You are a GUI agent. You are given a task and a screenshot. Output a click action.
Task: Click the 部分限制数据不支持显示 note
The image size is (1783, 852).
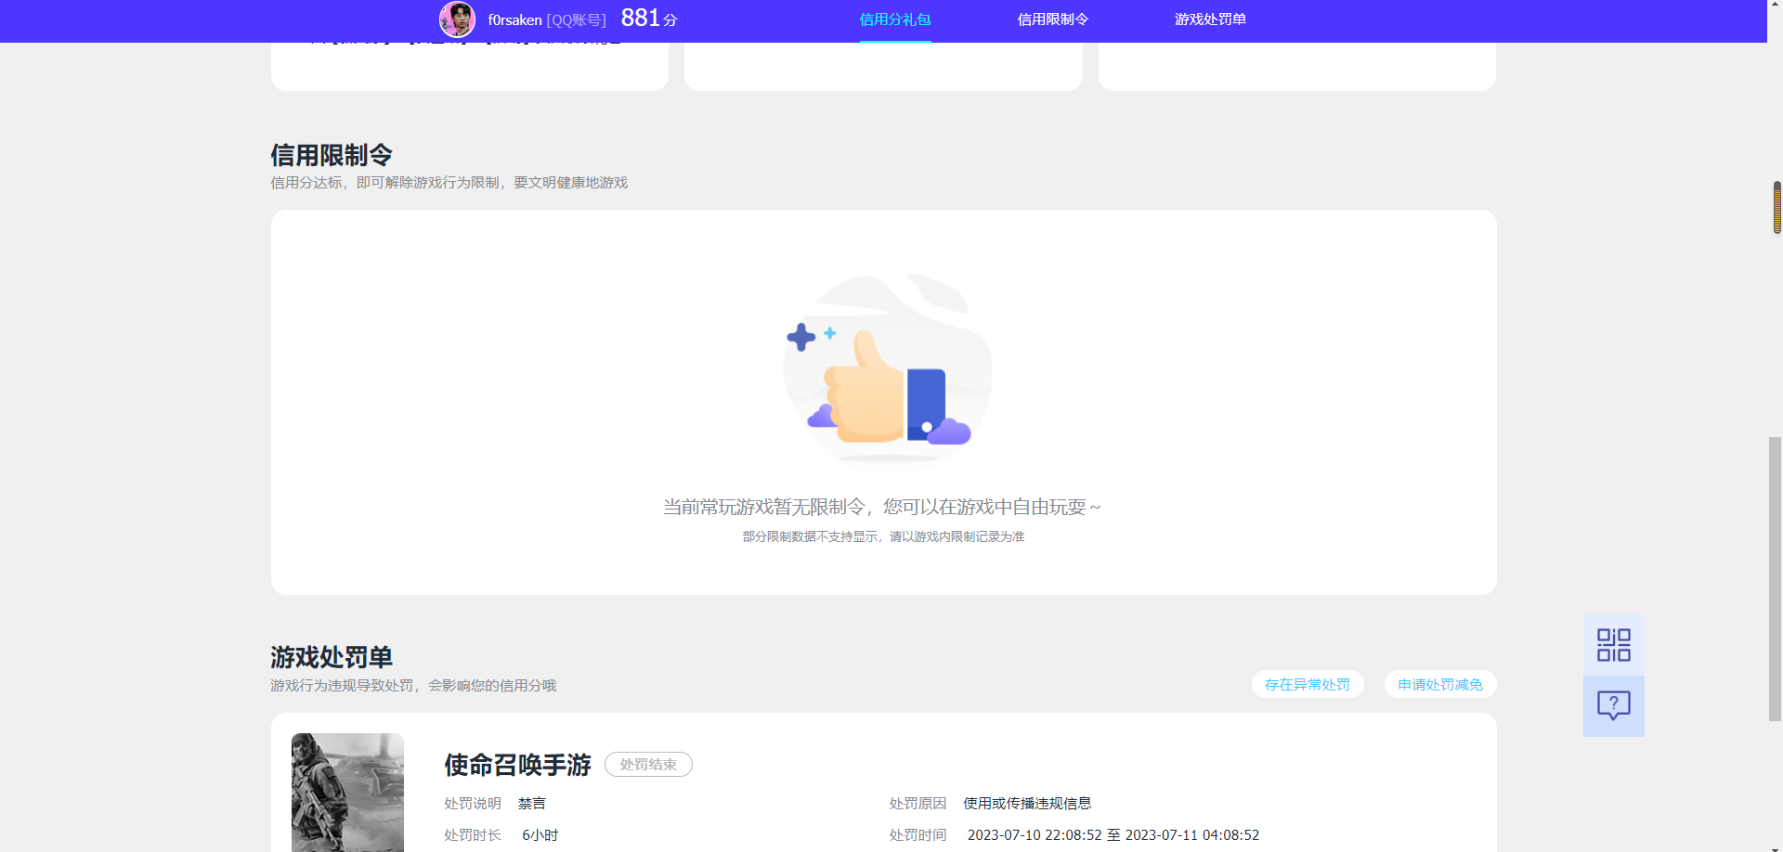click(x=883, y=536)
